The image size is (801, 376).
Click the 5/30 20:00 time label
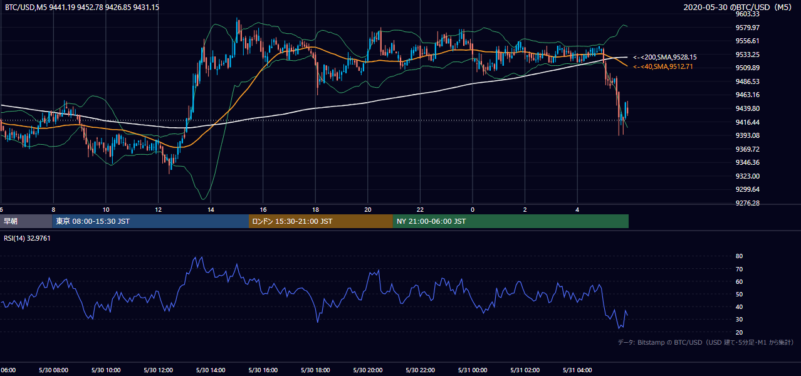pos(367,370)
